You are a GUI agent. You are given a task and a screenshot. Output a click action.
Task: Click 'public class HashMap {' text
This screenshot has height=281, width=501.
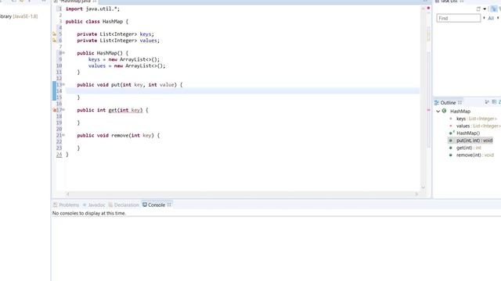pyautogui.click(x=97, y=21)
